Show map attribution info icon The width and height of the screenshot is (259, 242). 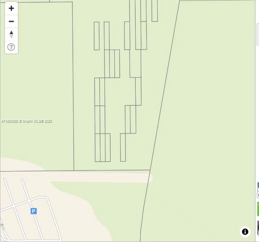pos(245,232)
